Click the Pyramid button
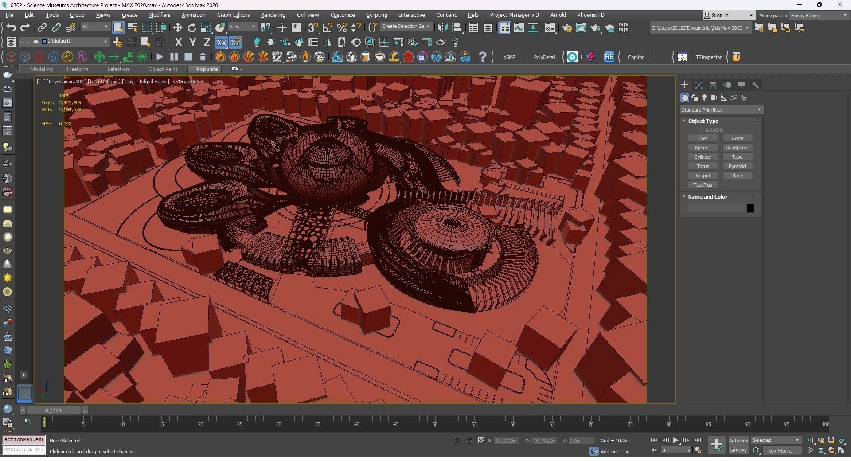This screenshot has width=851, height=461. pos(737,166)
